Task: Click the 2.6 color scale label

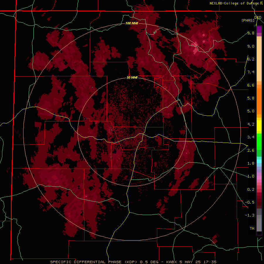Action: [251, 150]
